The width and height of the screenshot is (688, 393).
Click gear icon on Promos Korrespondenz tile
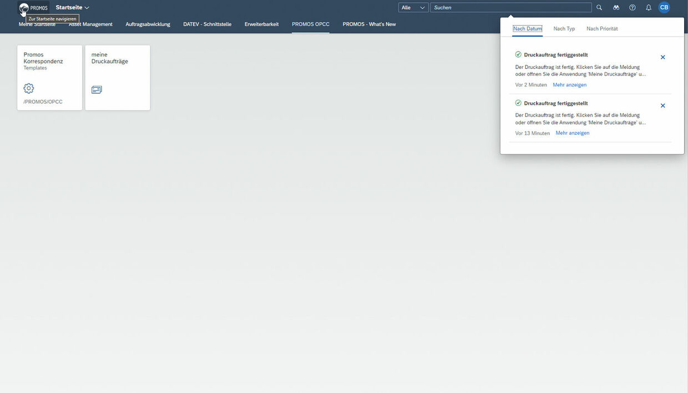pyautogui.click(x=29, y=89)
